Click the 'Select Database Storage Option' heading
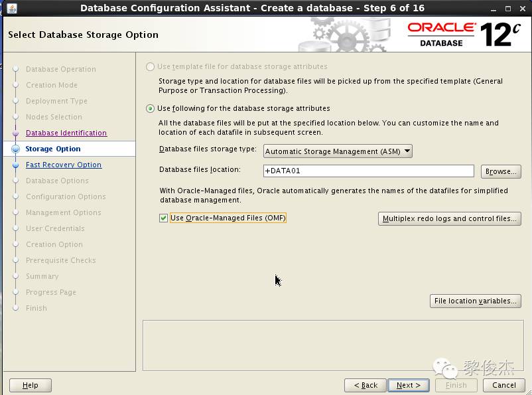Image resolution: width=532 pixels, height=395 pixels. (x=83, y=35)
